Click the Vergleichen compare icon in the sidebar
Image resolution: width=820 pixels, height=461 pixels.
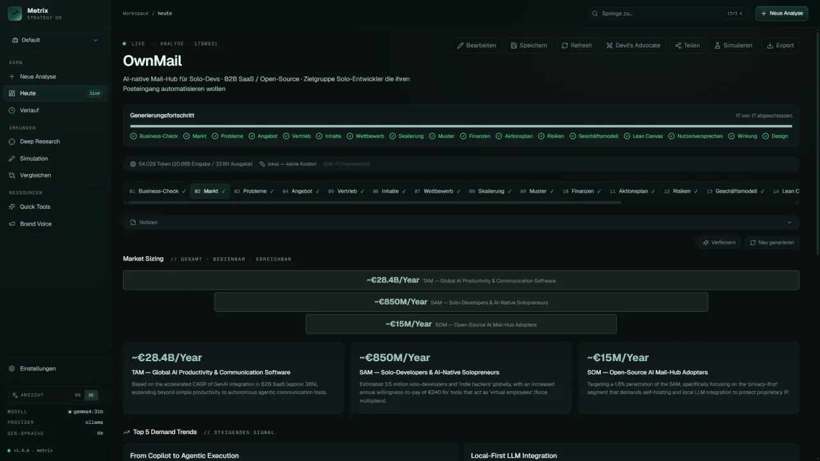pyautogui.click(x=12, y=175)
